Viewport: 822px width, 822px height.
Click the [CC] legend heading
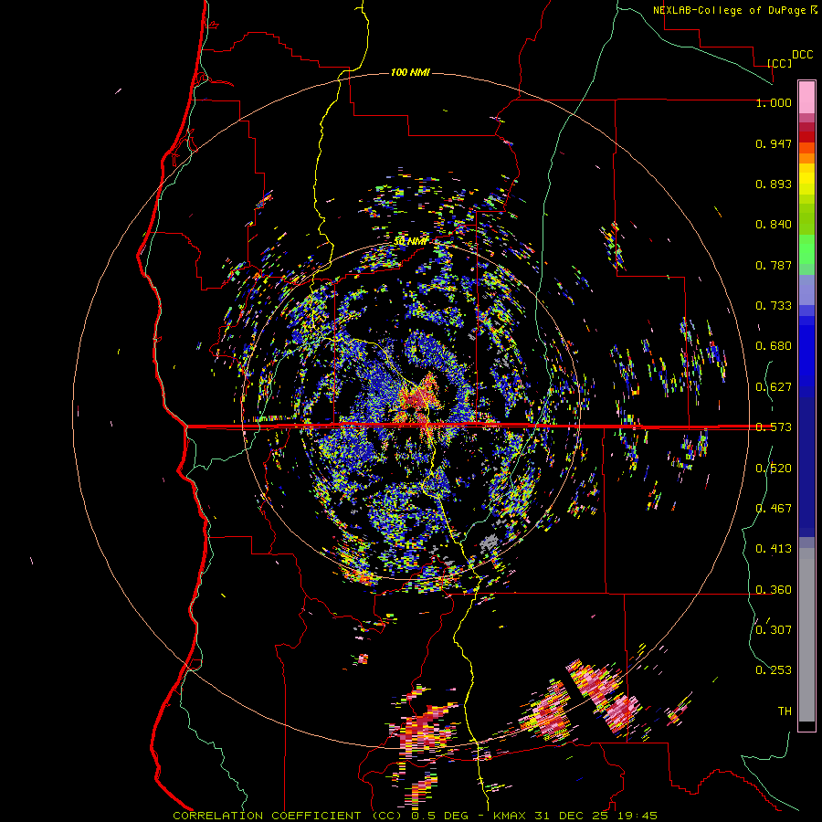(780, 63)
